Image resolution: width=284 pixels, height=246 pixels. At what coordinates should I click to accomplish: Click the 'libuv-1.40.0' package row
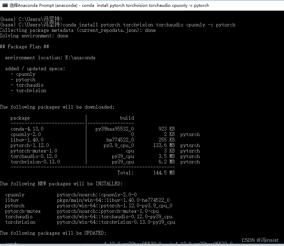tap(93, 140)
